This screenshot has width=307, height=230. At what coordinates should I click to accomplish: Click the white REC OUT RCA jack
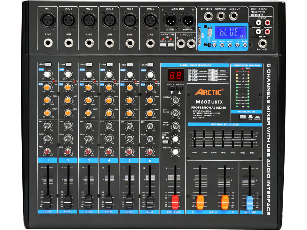click(x=259, y=23)
